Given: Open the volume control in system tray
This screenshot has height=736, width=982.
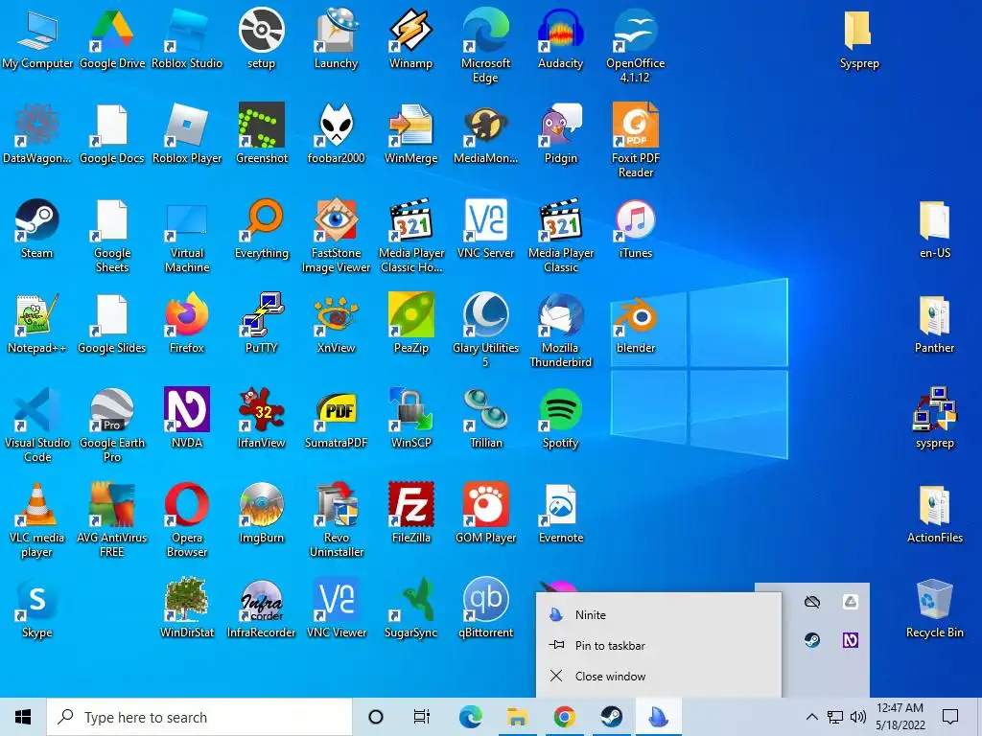Looking at the screenshot, I should coord(858,717).
